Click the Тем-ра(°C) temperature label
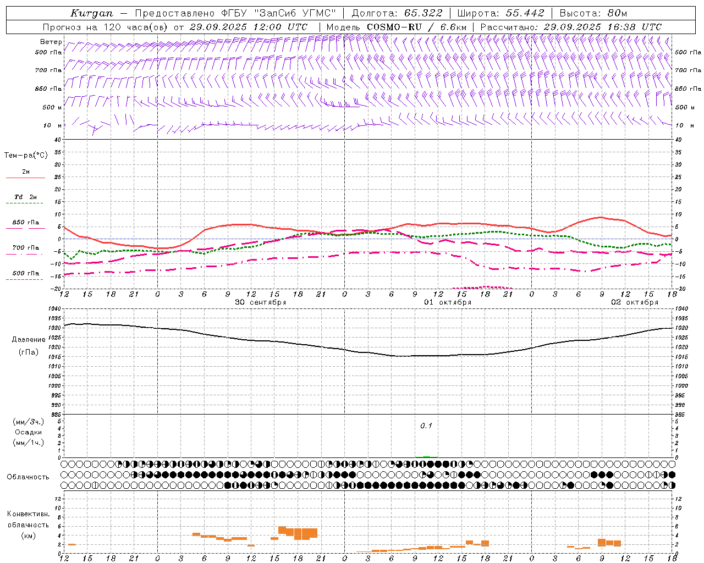This screenshot has height=563, width=704. (x=26, y=156)
